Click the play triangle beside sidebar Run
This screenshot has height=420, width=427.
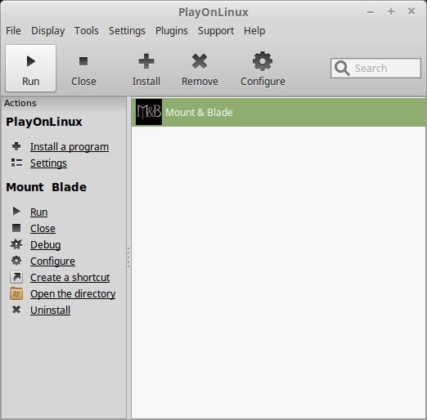click(16, 212)
